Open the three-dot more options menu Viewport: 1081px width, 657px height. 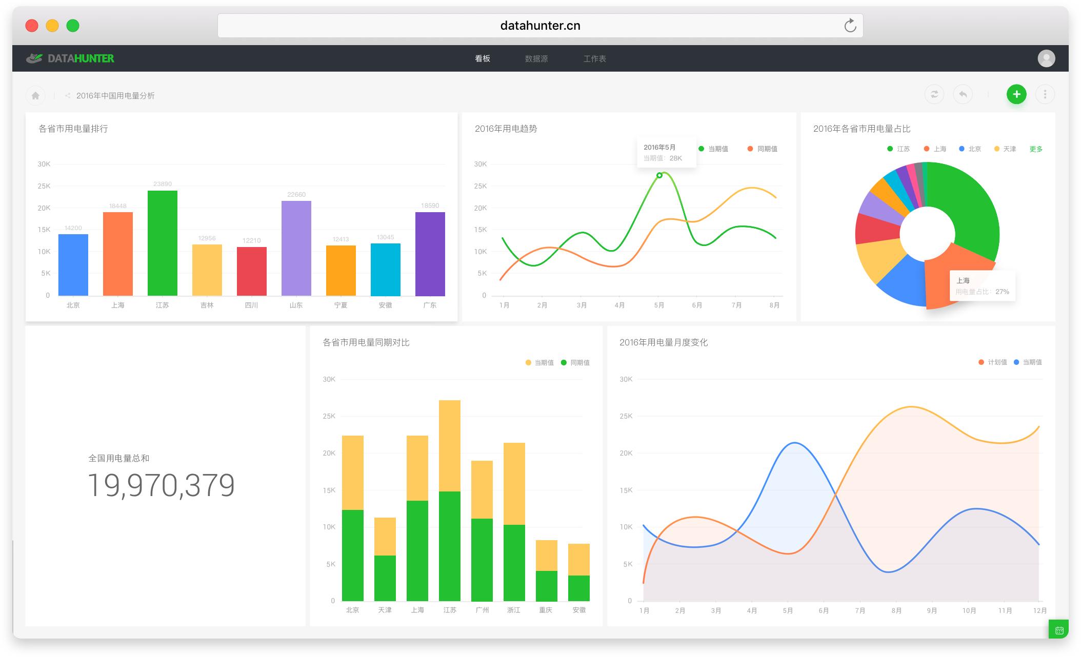click(x=1045, y=94)
